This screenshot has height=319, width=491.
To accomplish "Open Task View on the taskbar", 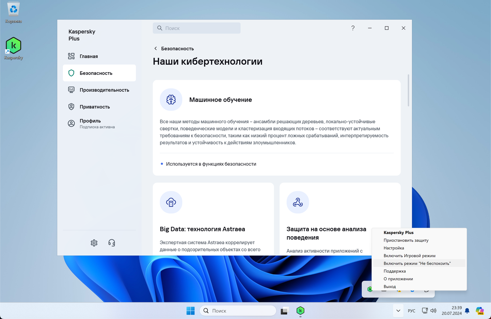I will click(x=284, y=311).
